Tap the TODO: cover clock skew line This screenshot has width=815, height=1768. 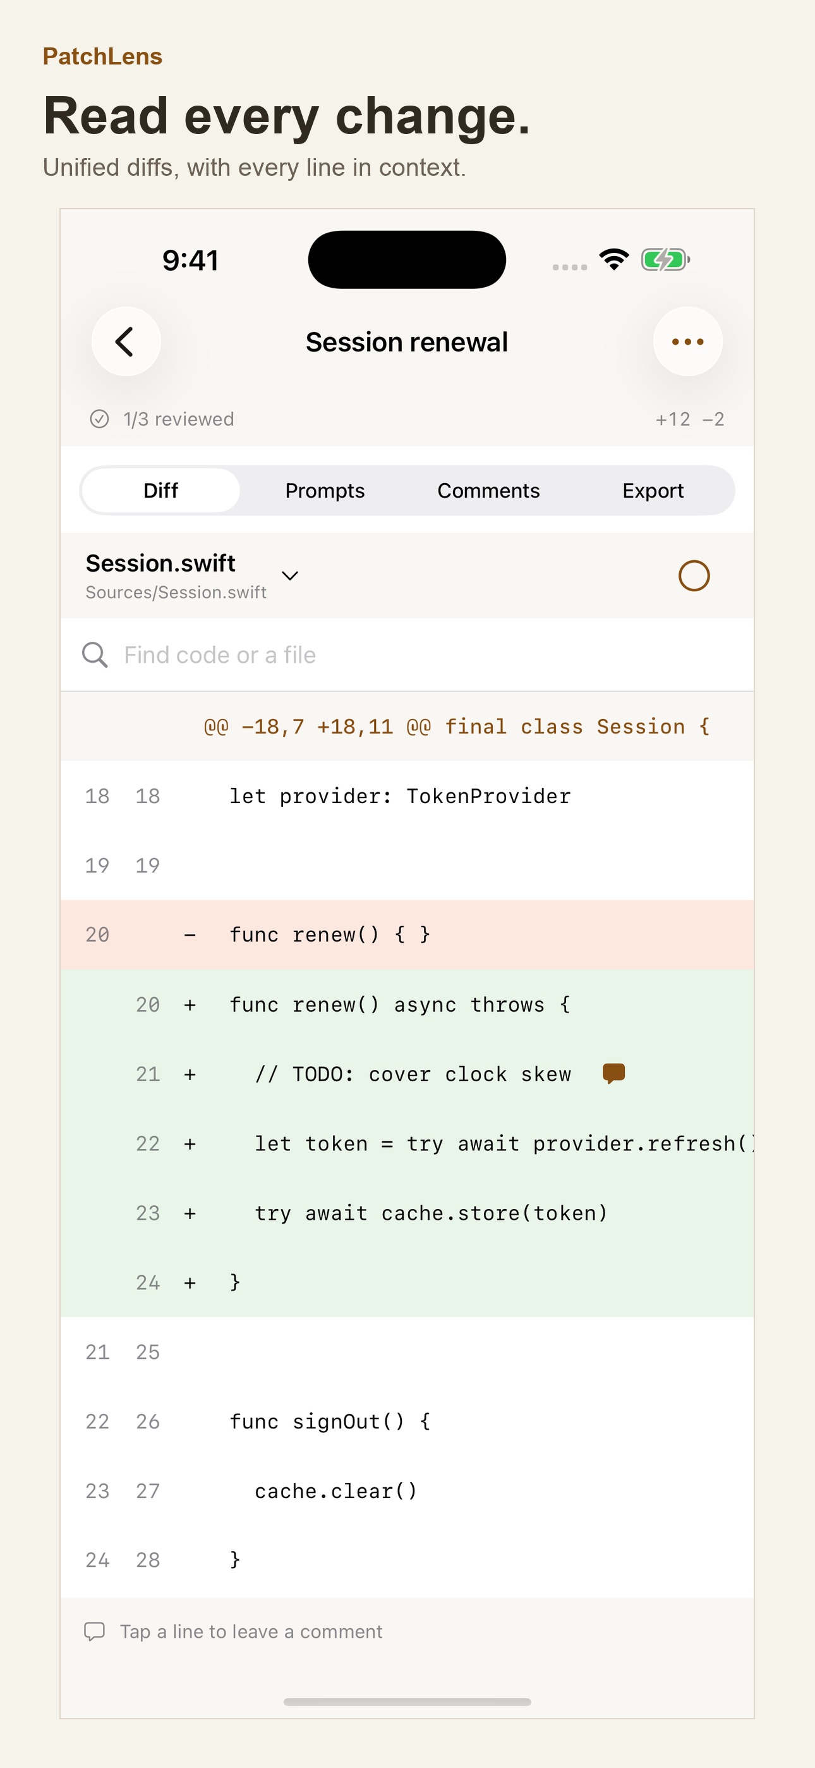coord(407,1074)
